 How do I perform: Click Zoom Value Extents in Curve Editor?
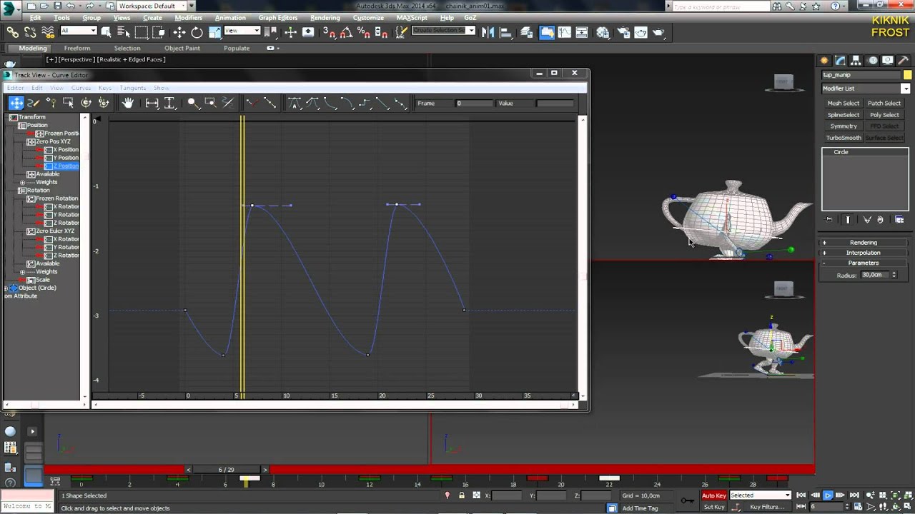[169, 103]
